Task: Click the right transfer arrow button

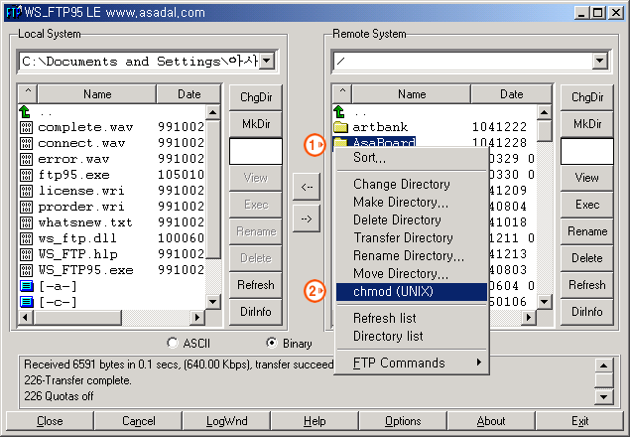Action: click(x=308, y=218)
